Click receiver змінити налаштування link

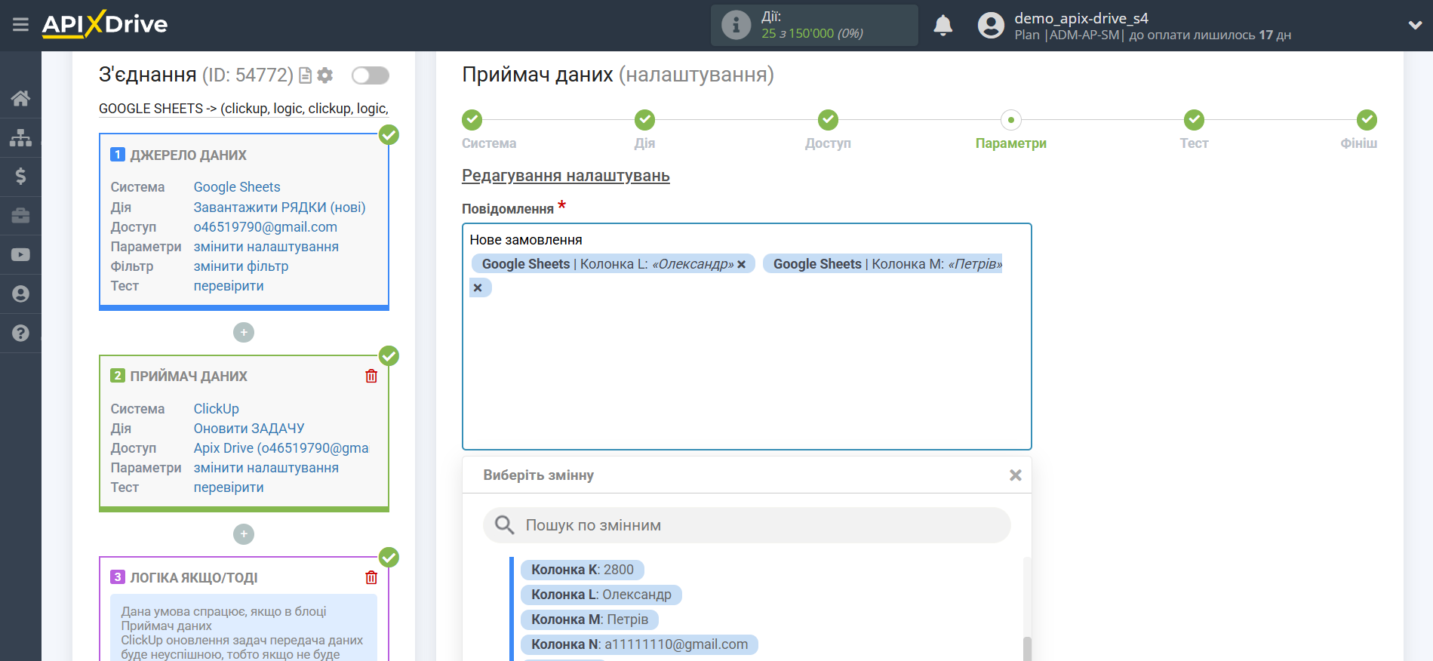click(x=266, y=468)
